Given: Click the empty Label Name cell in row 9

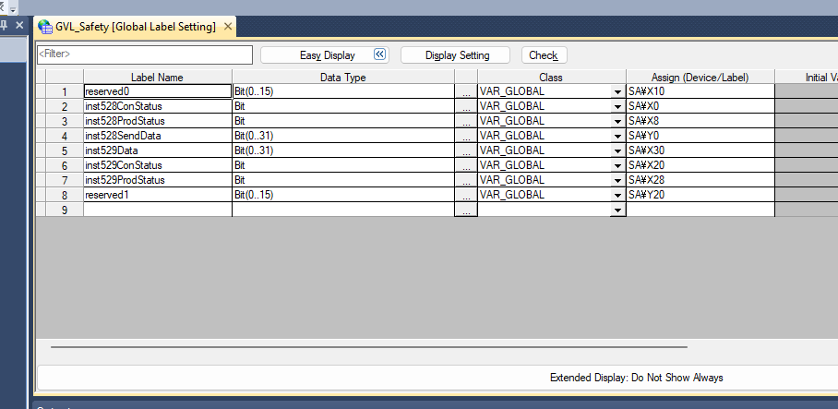Looking at the screenshot, I should click(x=158, y=210).
